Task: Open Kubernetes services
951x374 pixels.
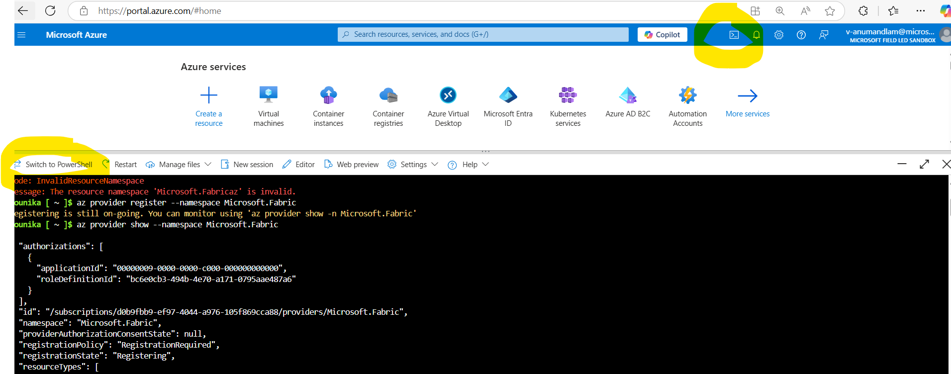Action: pos(568,106)
